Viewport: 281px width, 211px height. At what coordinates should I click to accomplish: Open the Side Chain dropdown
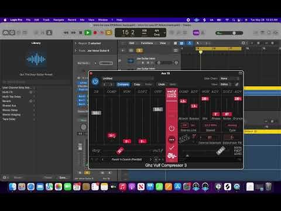coord(229,79)
